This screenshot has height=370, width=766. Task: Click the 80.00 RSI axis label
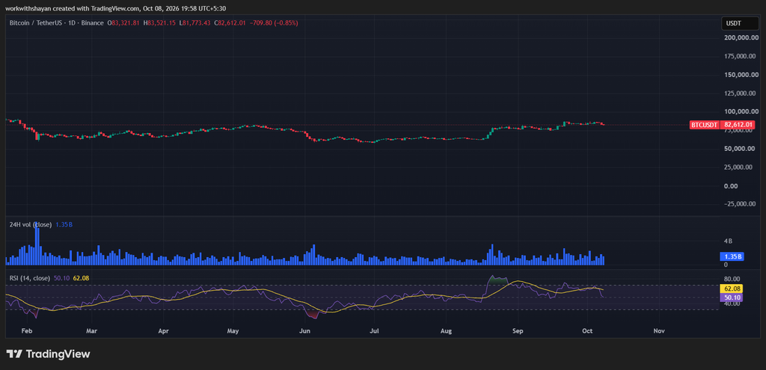click(732, 280)
